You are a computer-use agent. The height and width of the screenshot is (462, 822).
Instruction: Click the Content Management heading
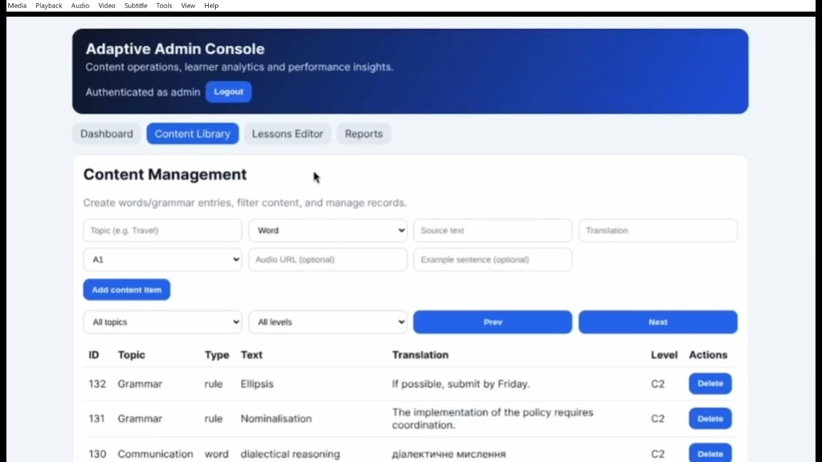click(x=165, y=175)
